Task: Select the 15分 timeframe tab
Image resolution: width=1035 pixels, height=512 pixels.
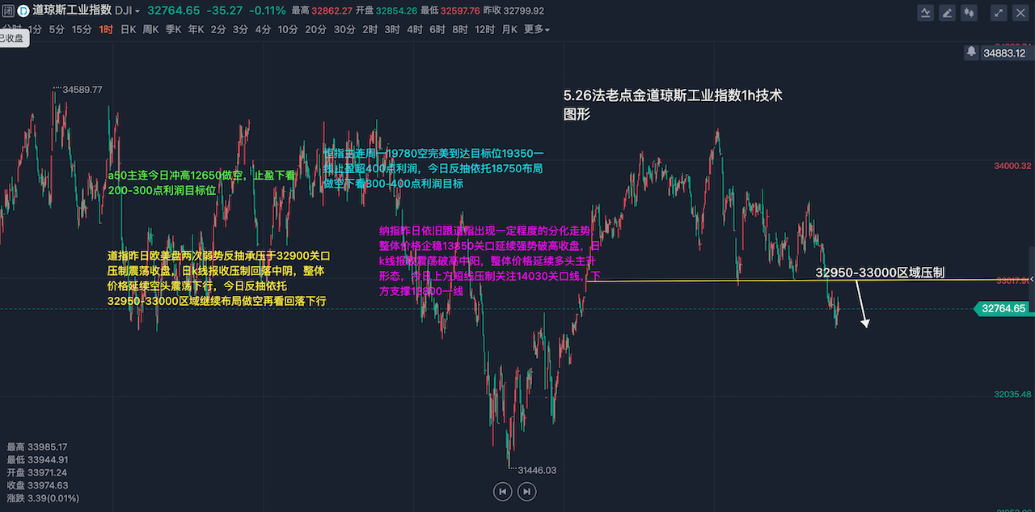Action: click(x=82, y=30)
